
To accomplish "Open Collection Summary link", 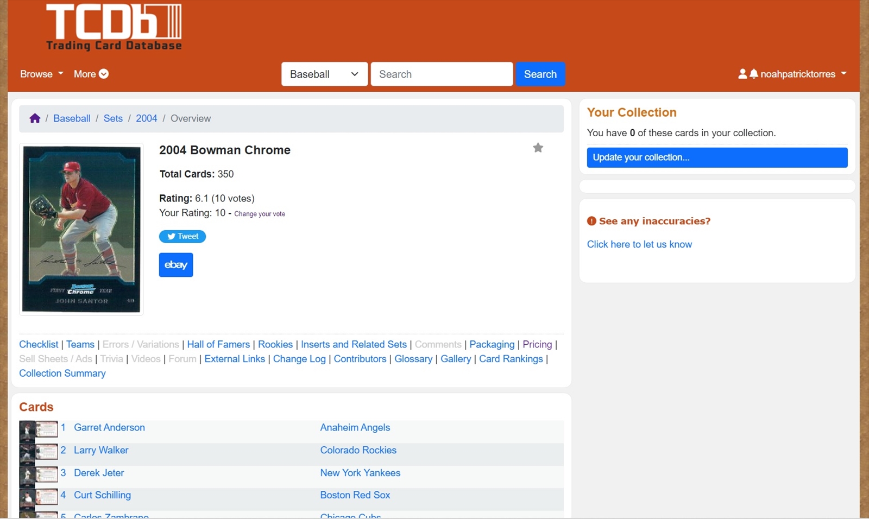I will (x=62, y=374).
